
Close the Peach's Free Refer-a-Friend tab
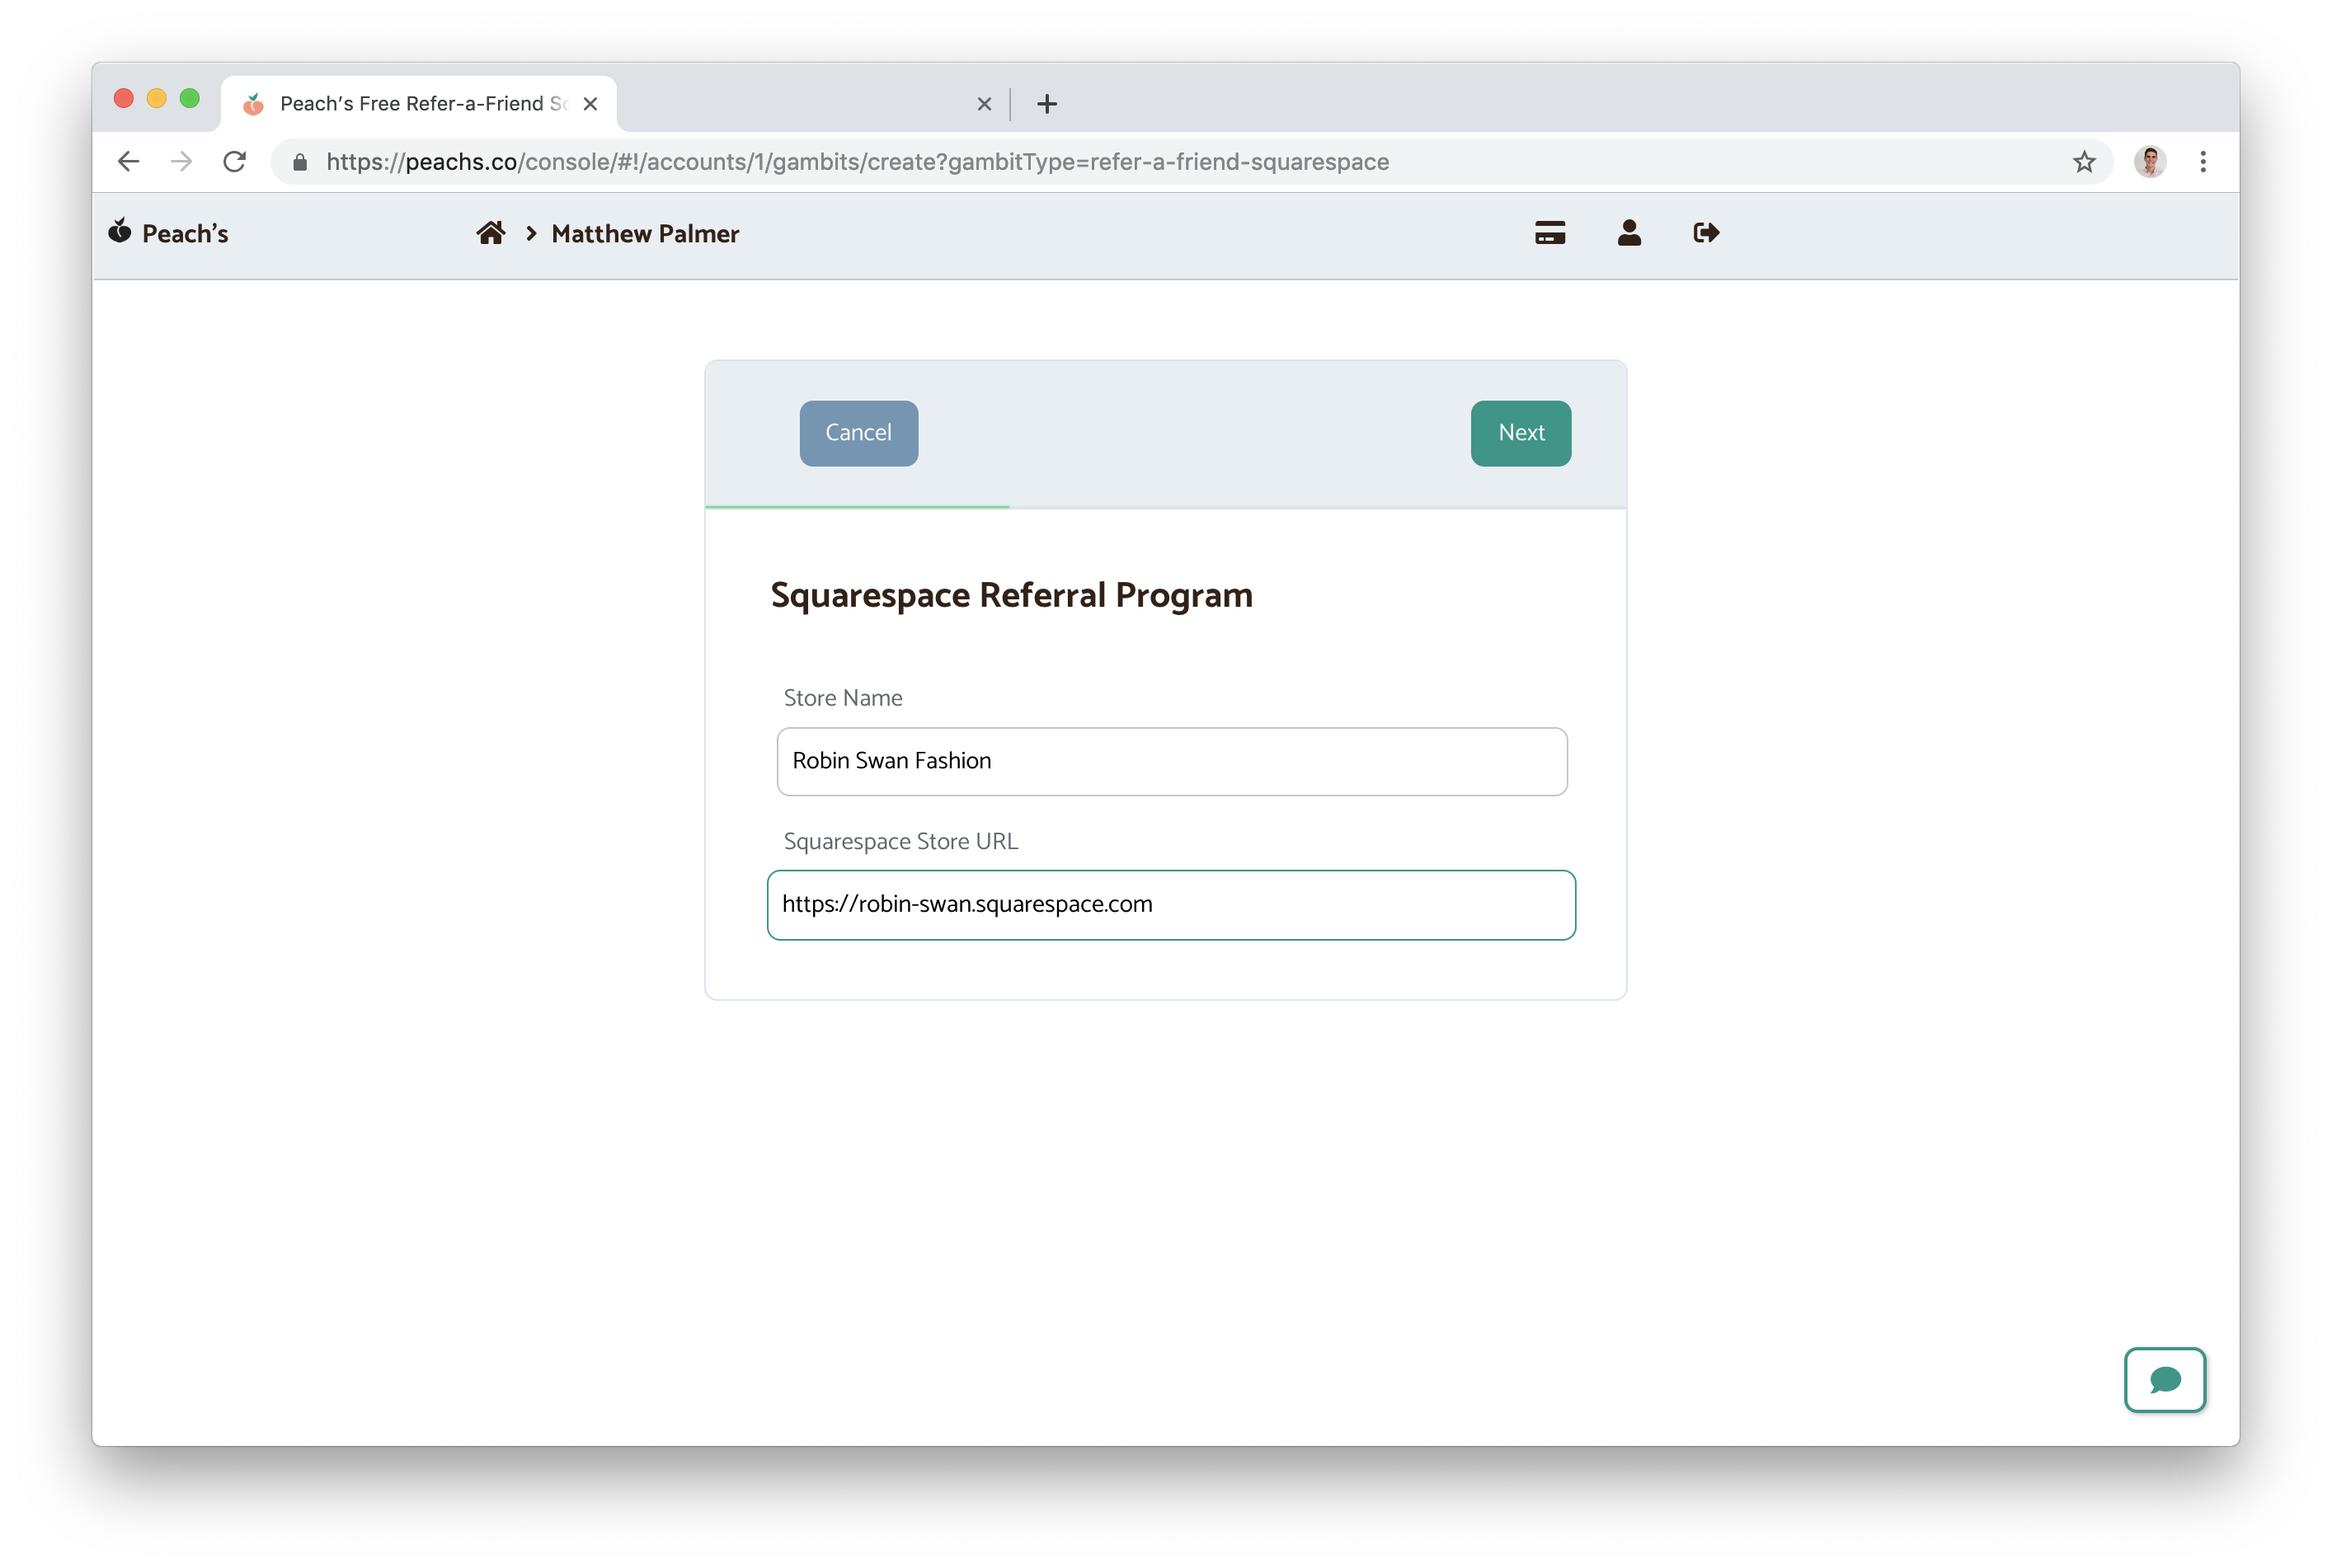point(590,104)
